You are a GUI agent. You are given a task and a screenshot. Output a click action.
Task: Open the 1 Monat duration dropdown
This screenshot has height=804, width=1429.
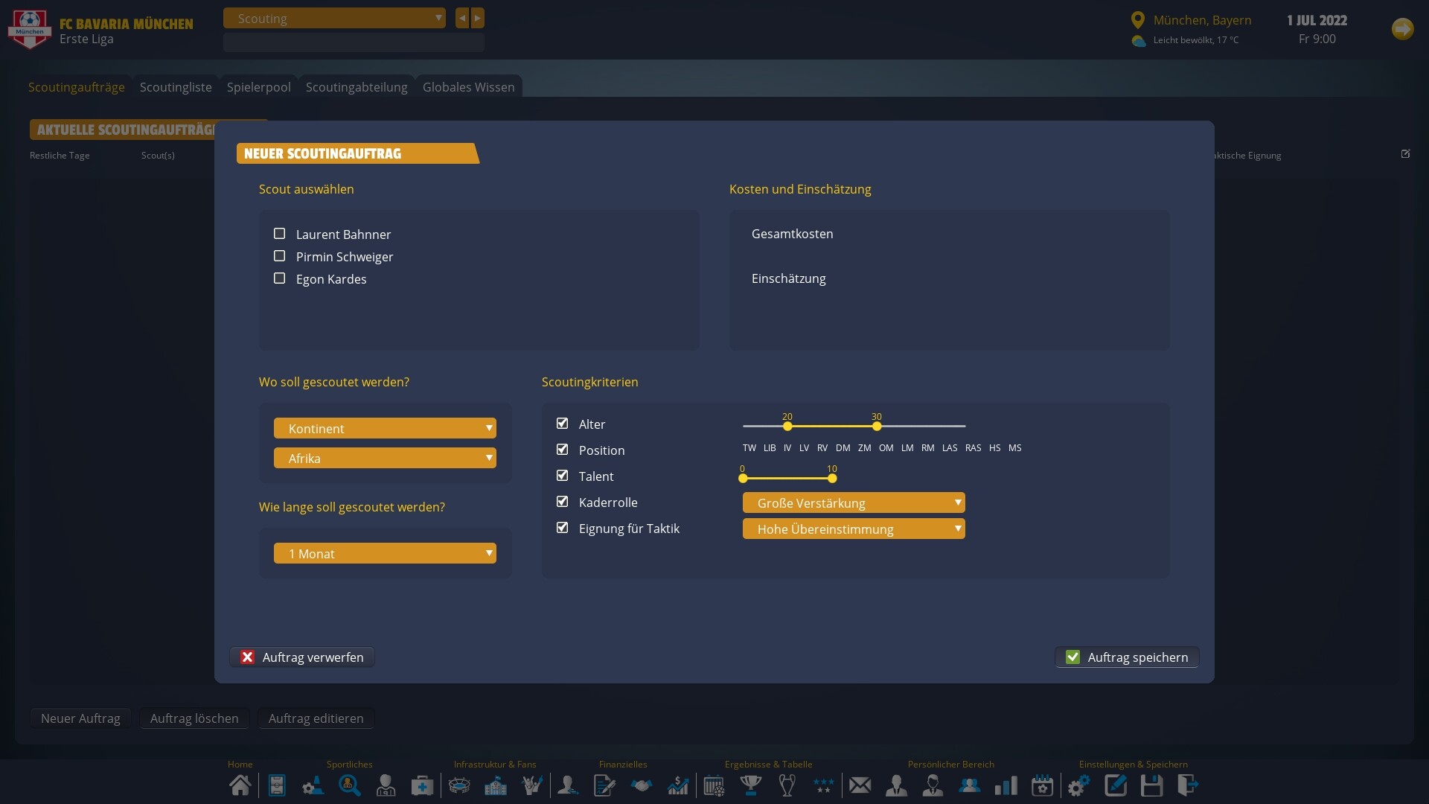click(385, 553)
